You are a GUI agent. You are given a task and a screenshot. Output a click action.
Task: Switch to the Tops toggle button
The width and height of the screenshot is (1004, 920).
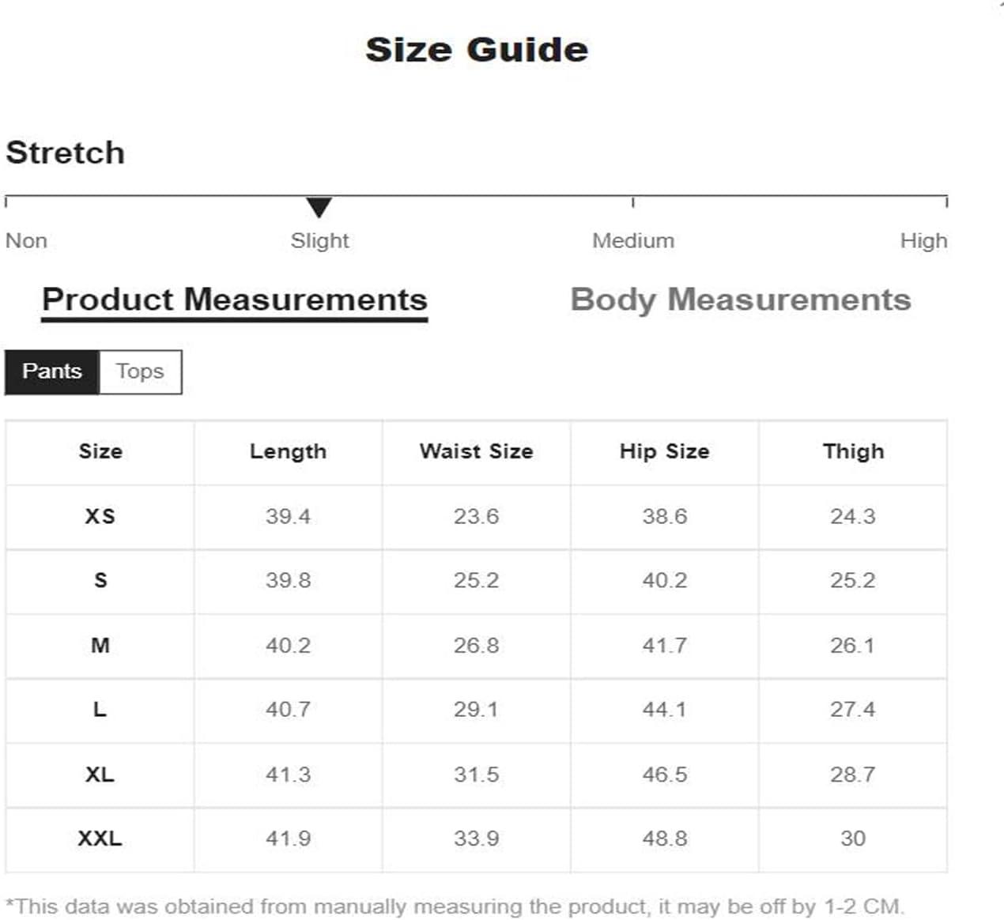(x=140, y=371)
